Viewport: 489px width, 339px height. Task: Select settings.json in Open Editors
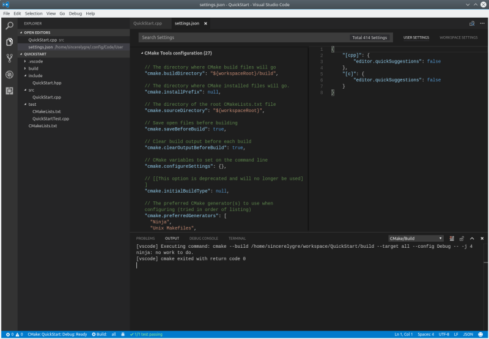point(73,47)
